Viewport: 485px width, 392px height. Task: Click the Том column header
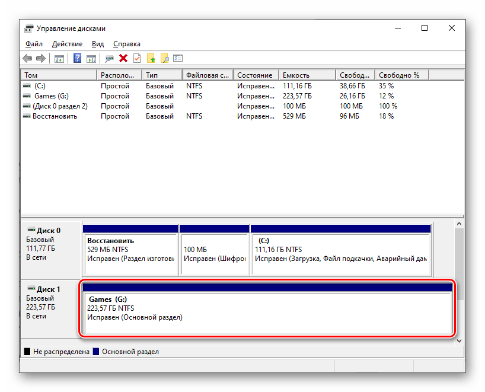pos(58,75)
